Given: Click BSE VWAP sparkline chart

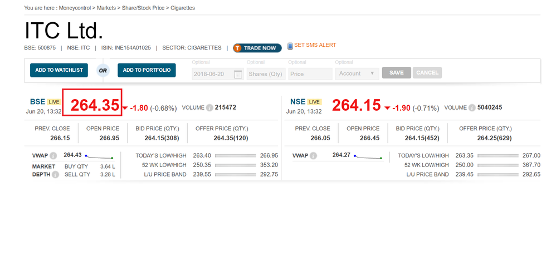Looking at the screenshot, I should pos(99,156).
